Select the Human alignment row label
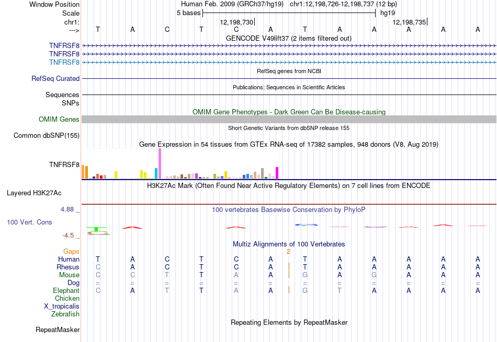 click(69, 259)
